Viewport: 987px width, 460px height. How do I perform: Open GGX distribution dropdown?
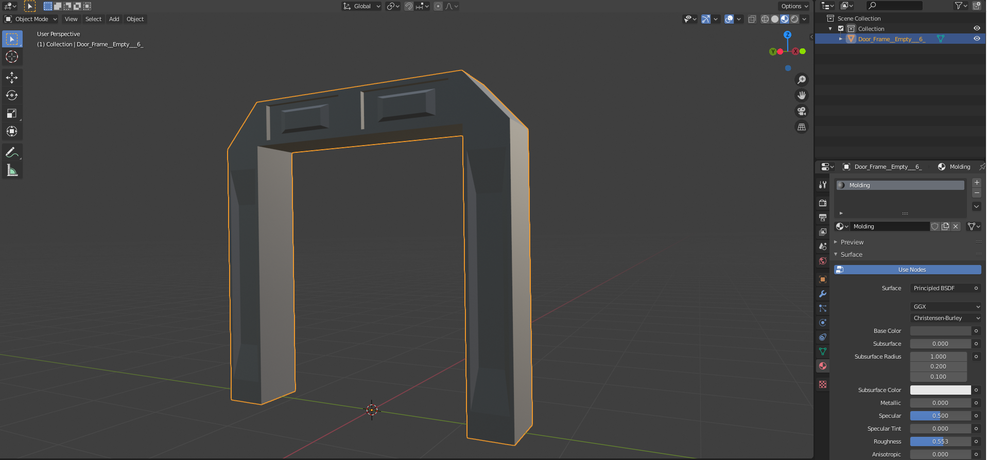[945, 307]
